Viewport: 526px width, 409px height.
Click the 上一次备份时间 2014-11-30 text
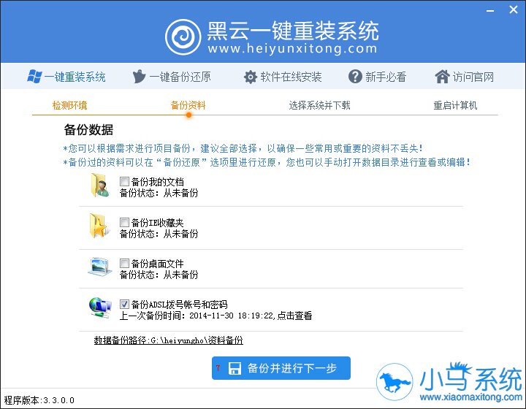pos(197,316)
